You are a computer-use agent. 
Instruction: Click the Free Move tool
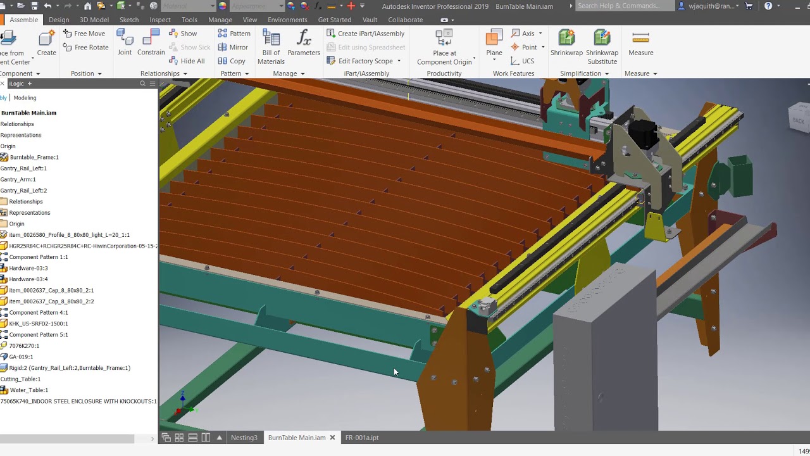[x=84, y=34]
